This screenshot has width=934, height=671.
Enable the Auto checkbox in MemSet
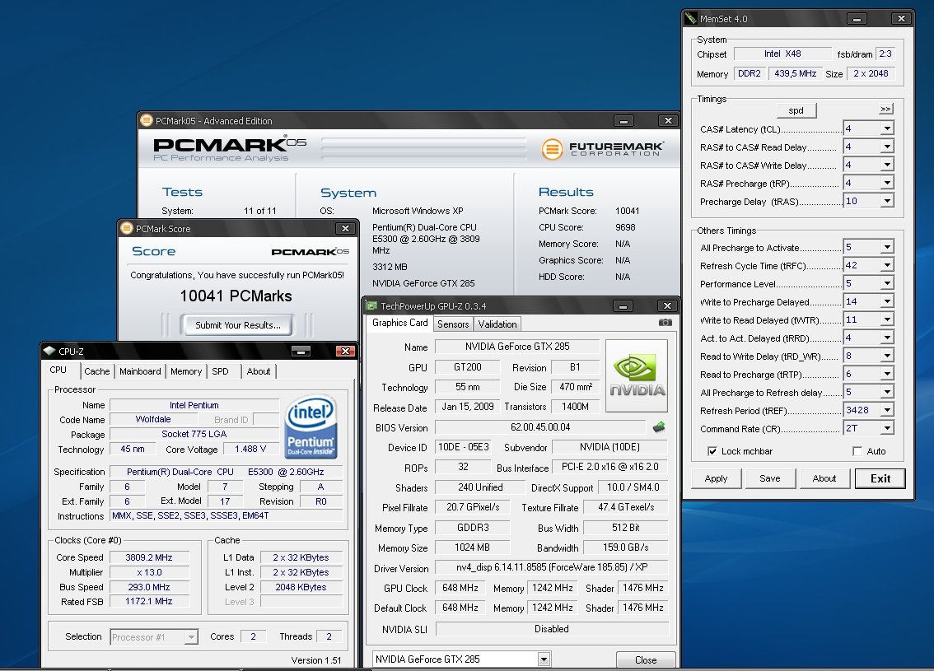click(x=857, y=451)
